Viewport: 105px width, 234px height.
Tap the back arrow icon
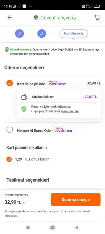click(x=10, y=17)
